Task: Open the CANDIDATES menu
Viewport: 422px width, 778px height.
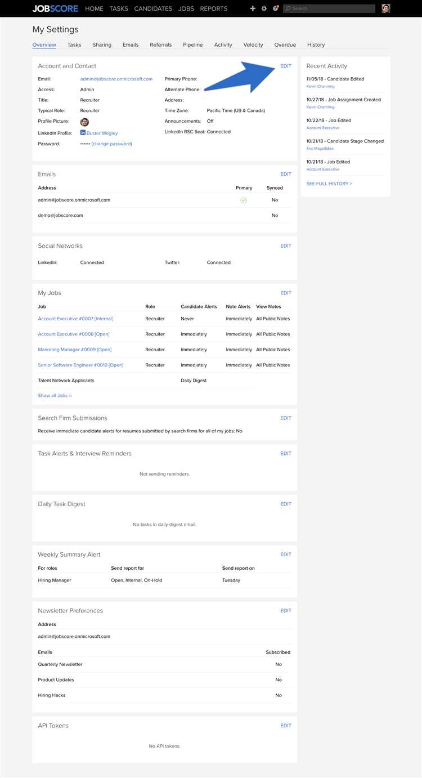Action: tap(153, 8)
